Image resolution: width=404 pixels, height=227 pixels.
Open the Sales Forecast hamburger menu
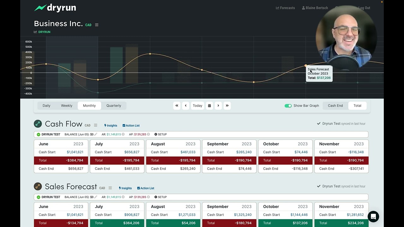pos(110,188)
